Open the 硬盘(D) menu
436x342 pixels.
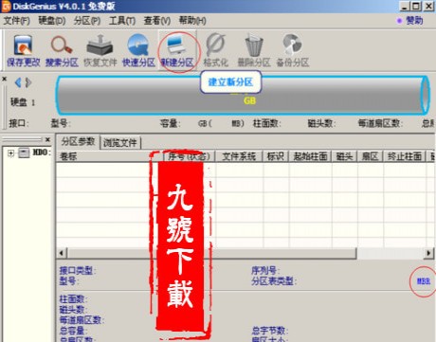52,21
